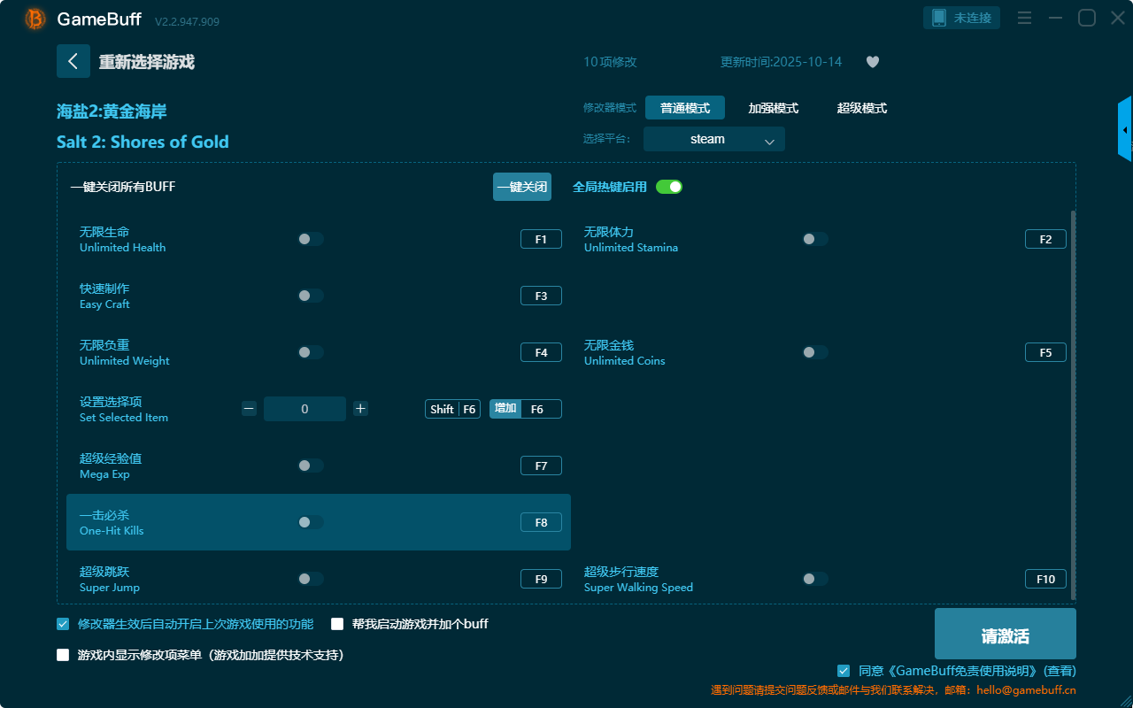1133x708 pixels.
Task: Click the back arrow icon
Action: click(73, 61)
